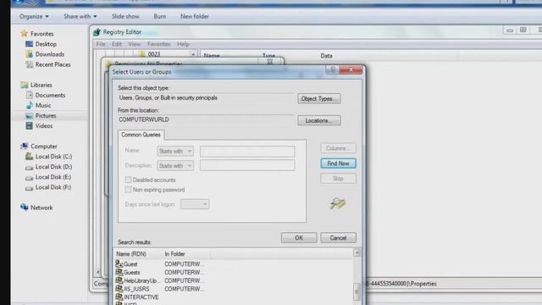Click the search results scrollbar up arrow
The height and width of the screenshot is (305, 542).
click(357, 252)
